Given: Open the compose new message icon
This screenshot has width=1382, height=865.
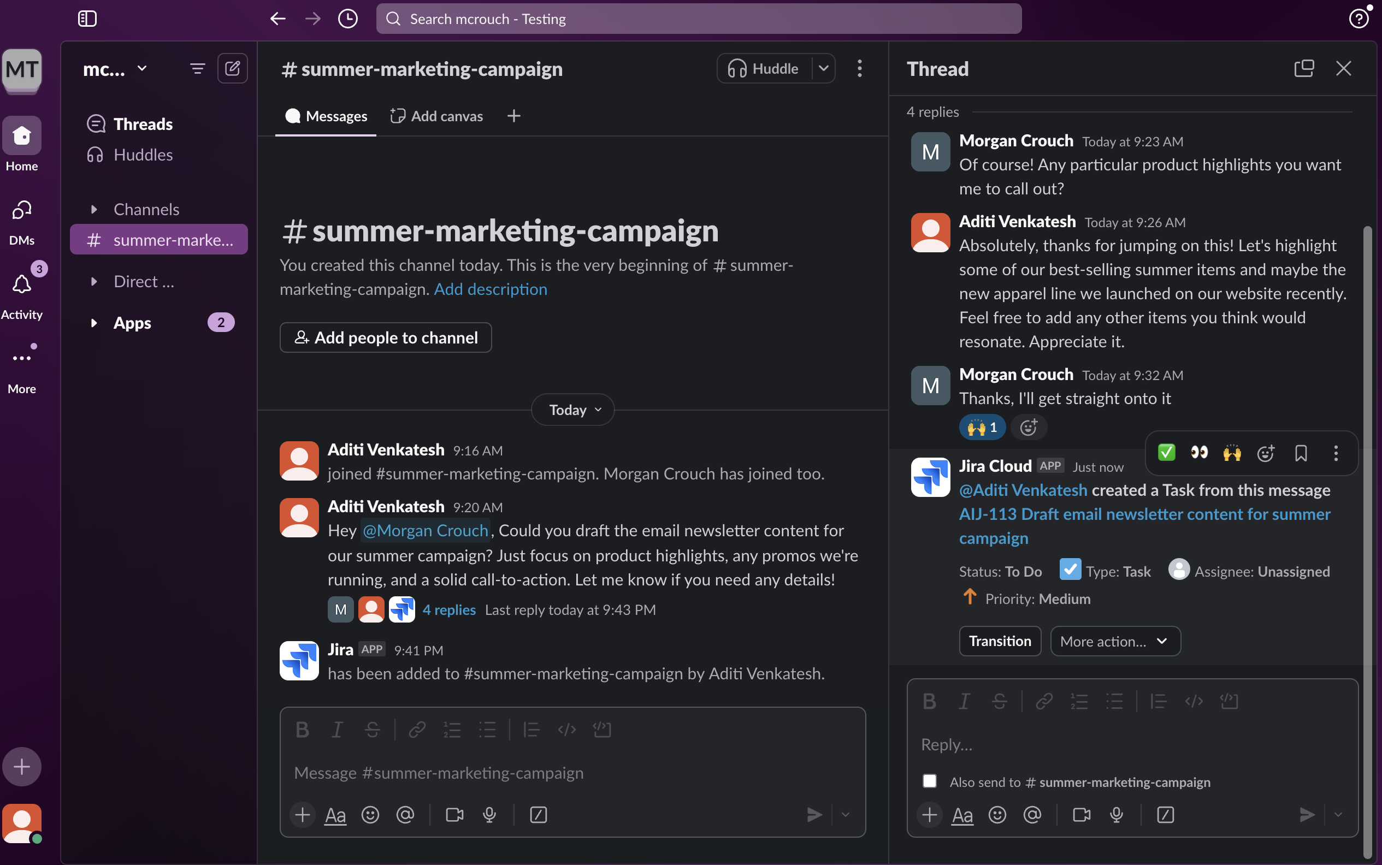Looking at the screenshot, I should click(232, 69).
